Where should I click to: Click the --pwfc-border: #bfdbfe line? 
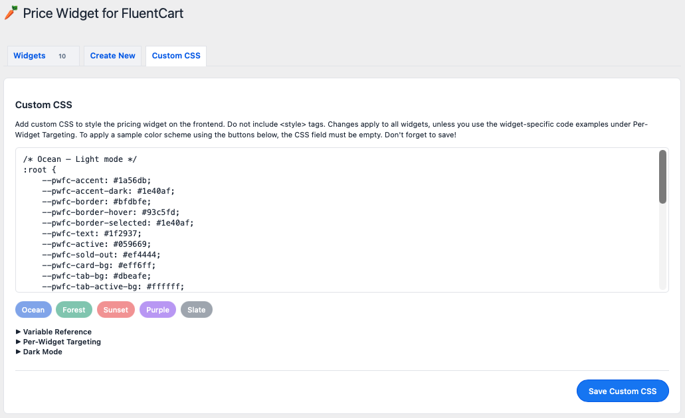tap(96, 202)
